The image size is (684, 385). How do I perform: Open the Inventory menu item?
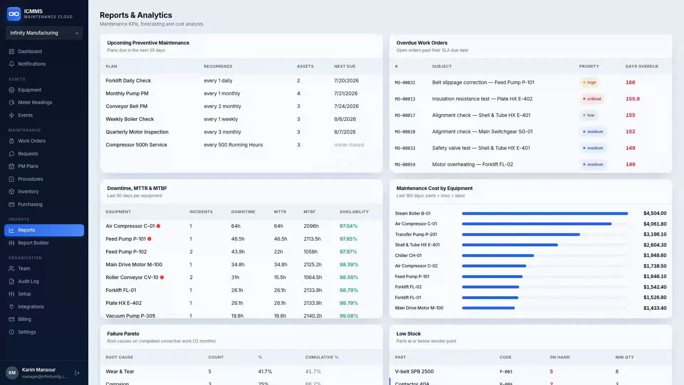(x=44, y=191)
